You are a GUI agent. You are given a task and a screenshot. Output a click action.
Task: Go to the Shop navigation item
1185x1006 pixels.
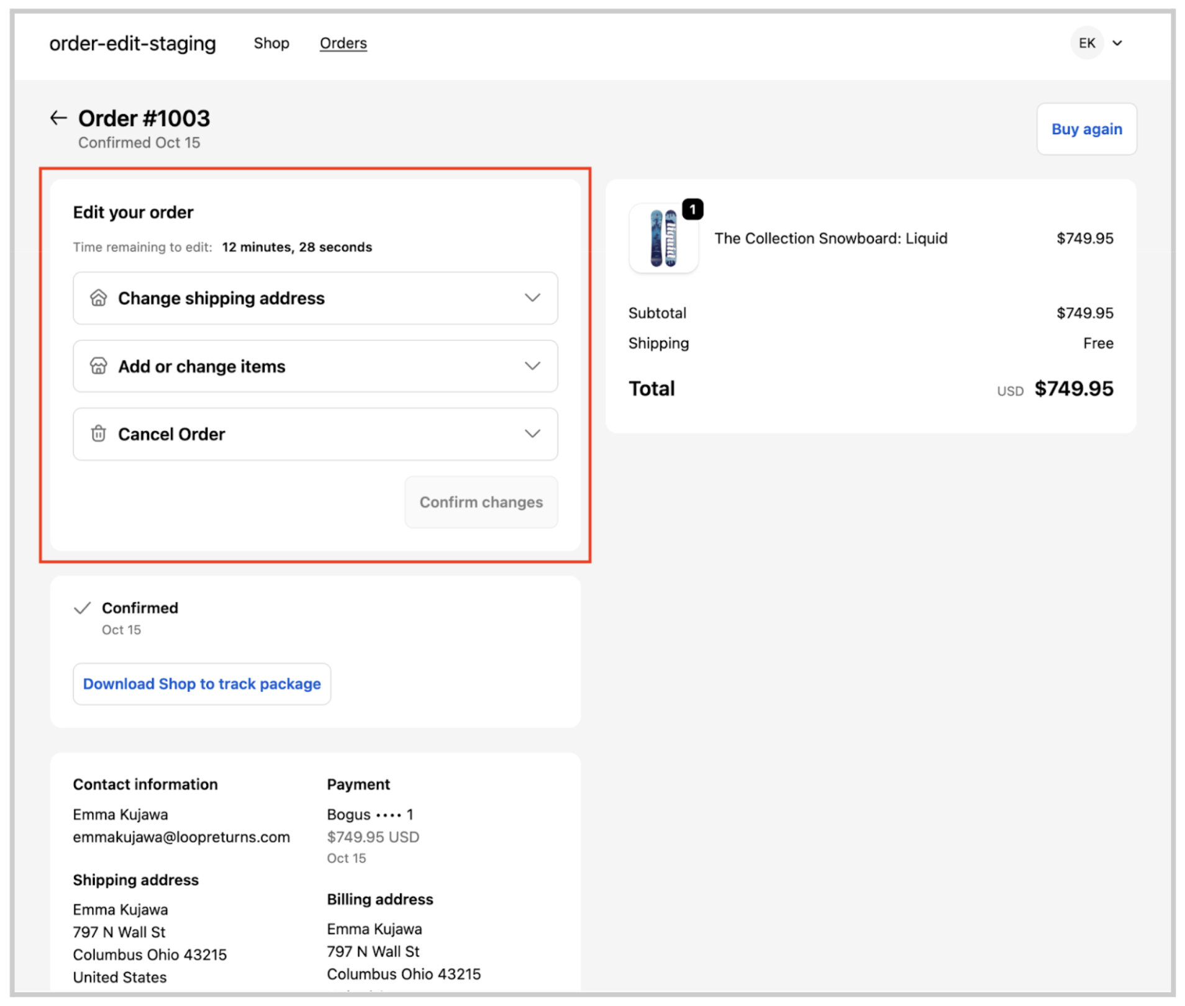[x=271, y=43]
